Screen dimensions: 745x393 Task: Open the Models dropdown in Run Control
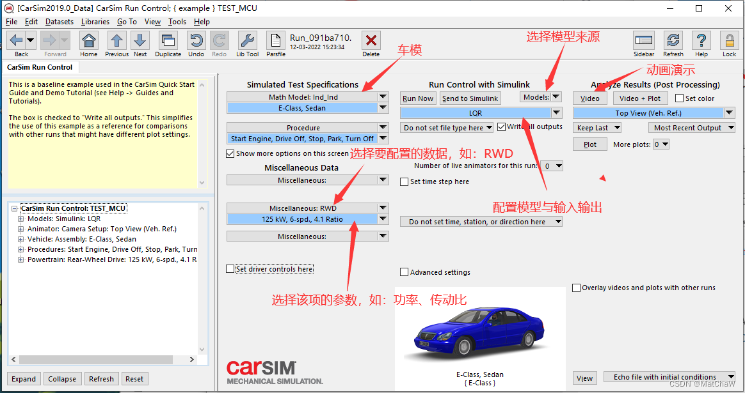[556, 97]
